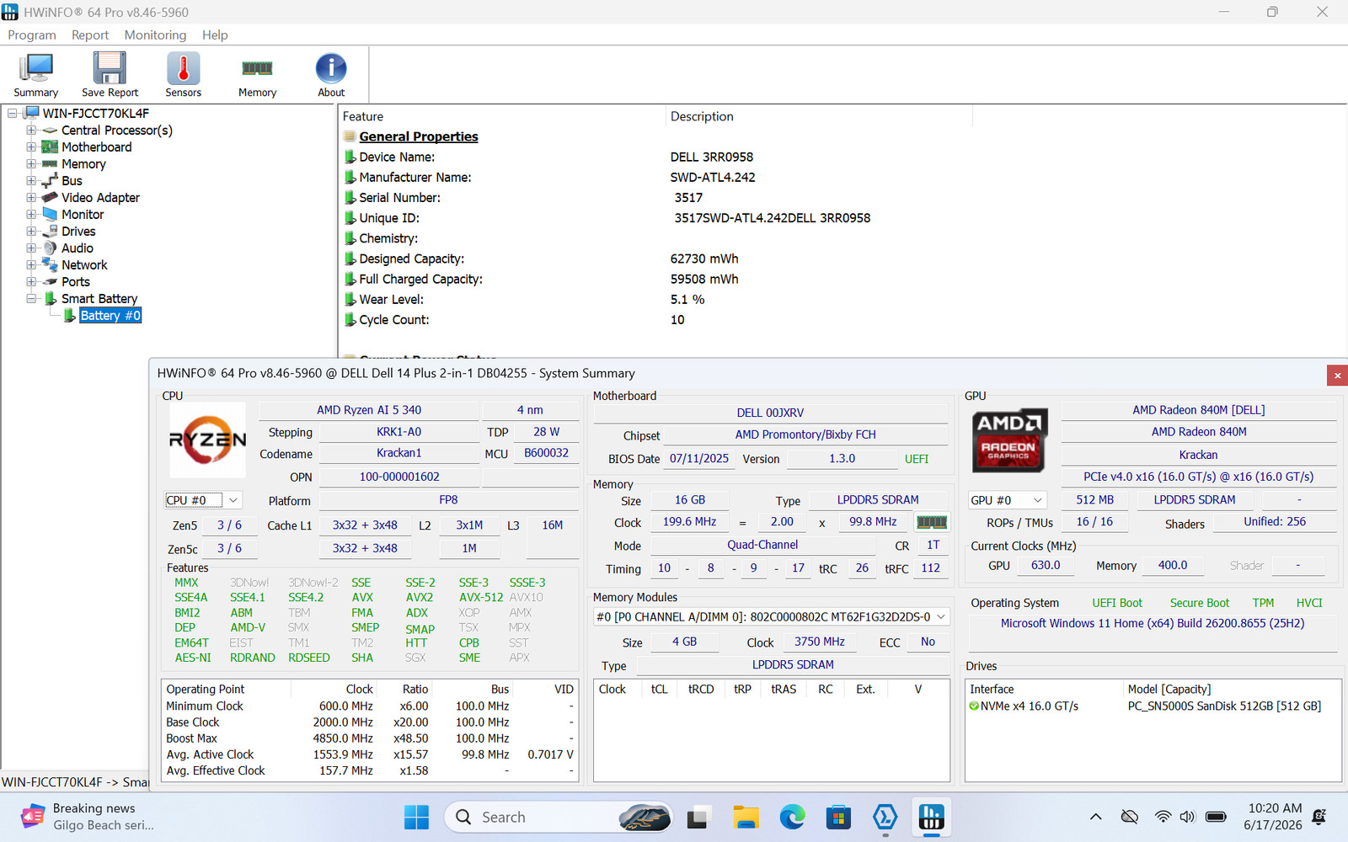The width and height of the screenshot is (1348, 842).
Task: Click the AMD Radeon Graphics logo
Action: click(x=1008, y=440)
